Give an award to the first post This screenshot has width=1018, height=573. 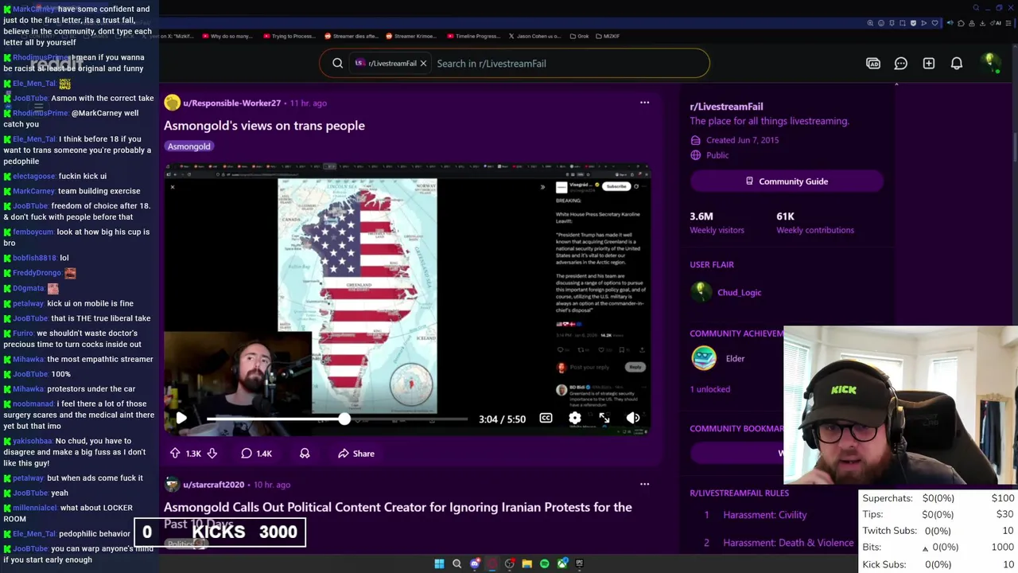point(305,454)
